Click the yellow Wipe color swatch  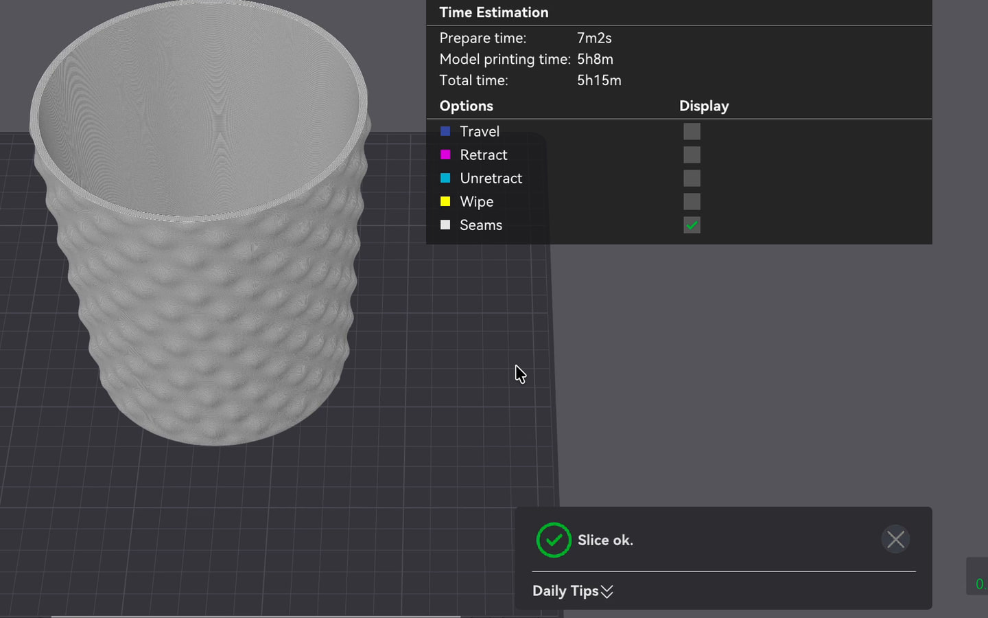pos(445,201)
